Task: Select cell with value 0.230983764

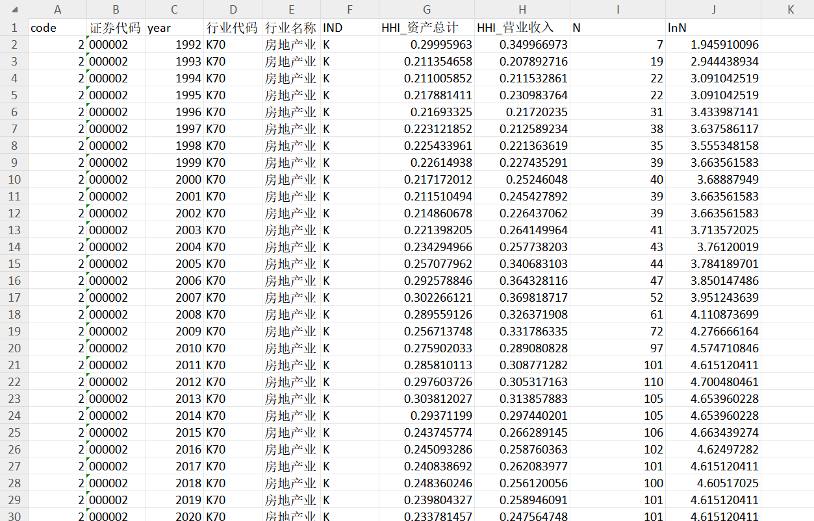Action: tap(522, 95)
